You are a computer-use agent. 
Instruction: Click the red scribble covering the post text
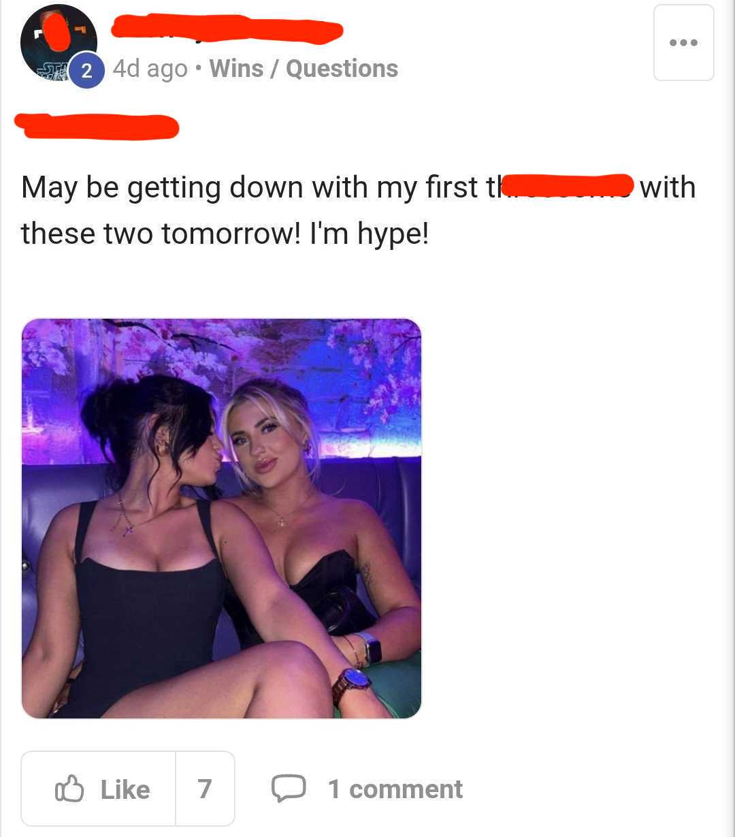coord(567,186)
